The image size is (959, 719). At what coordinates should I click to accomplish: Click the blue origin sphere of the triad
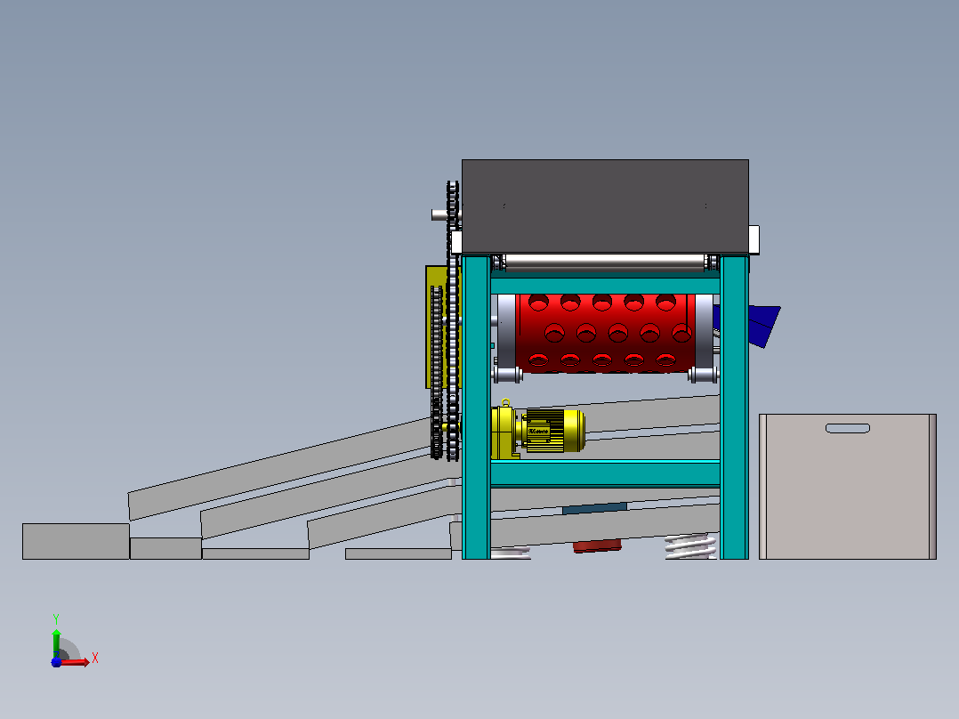click(56, 662)
